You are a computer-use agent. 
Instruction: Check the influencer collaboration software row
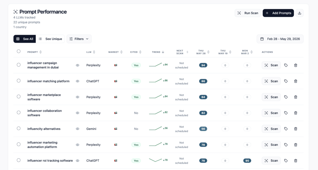click(x=19, y=113)
